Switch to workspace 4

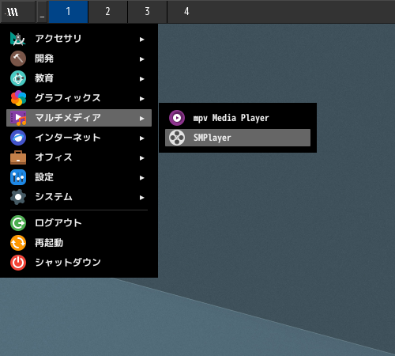[186, 11]
